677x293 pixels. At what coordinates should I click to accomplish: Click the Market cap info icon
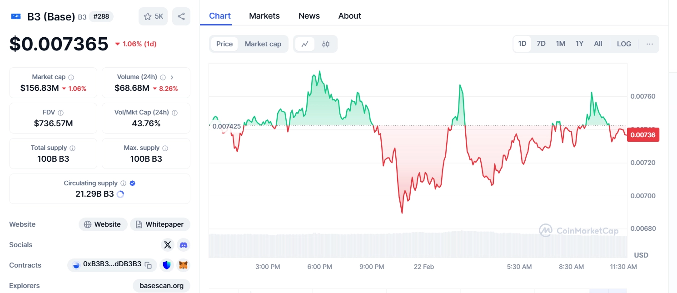click(71, 77)
